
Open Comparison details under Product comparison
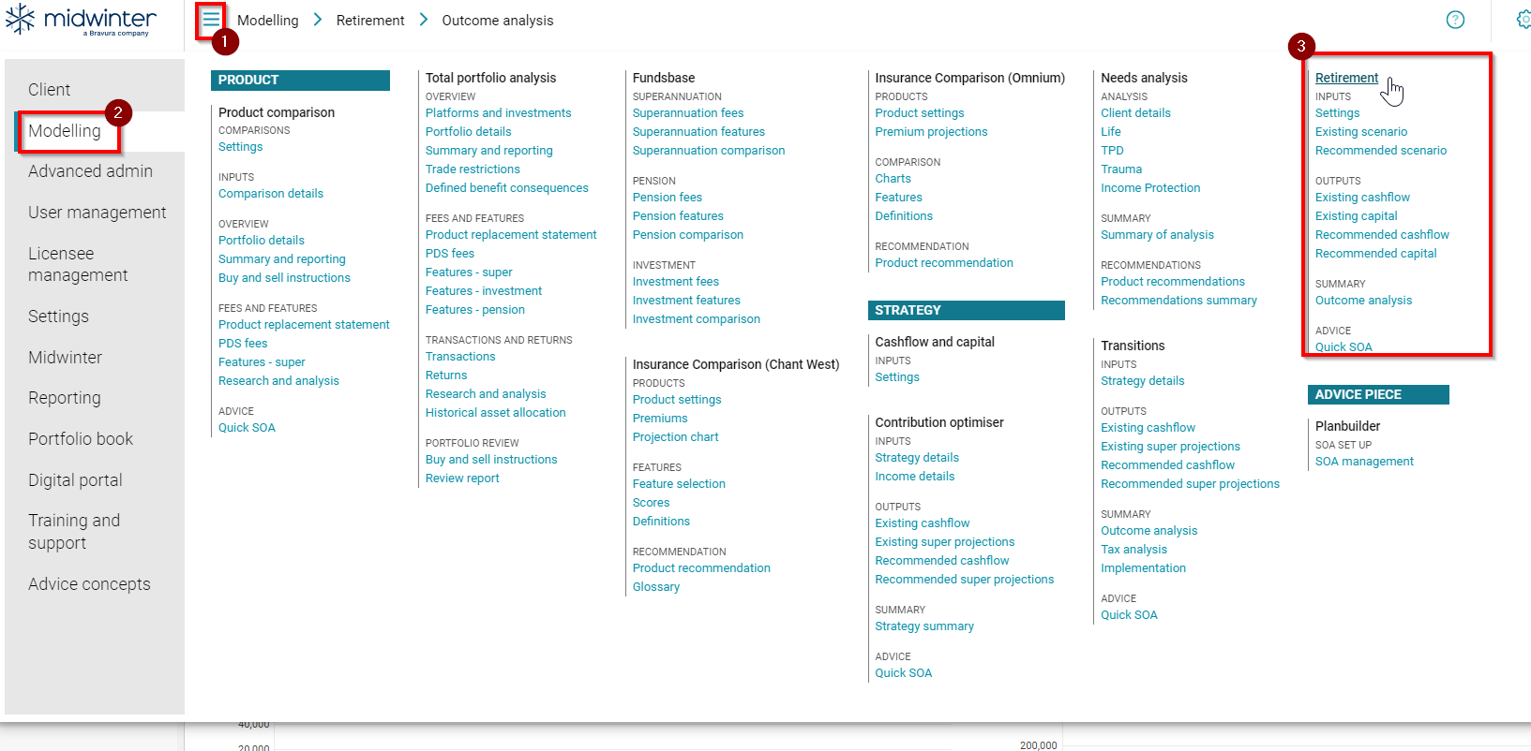pos(271,194)
